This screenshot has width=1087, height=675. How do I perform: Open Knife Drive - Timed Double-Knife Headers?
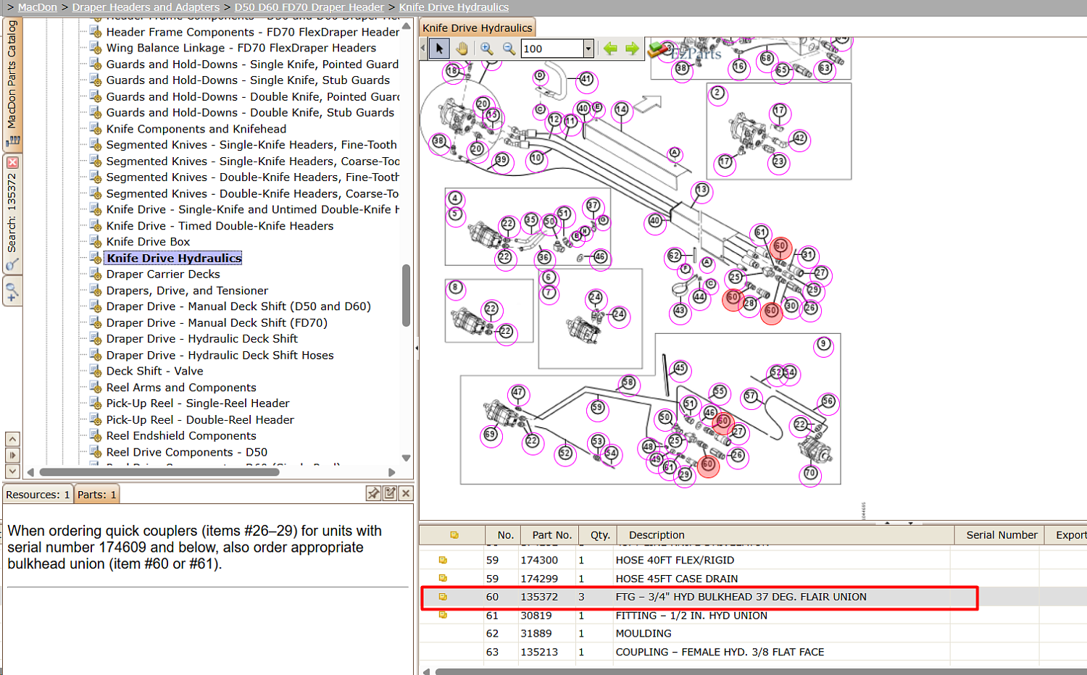pos(220,226)
